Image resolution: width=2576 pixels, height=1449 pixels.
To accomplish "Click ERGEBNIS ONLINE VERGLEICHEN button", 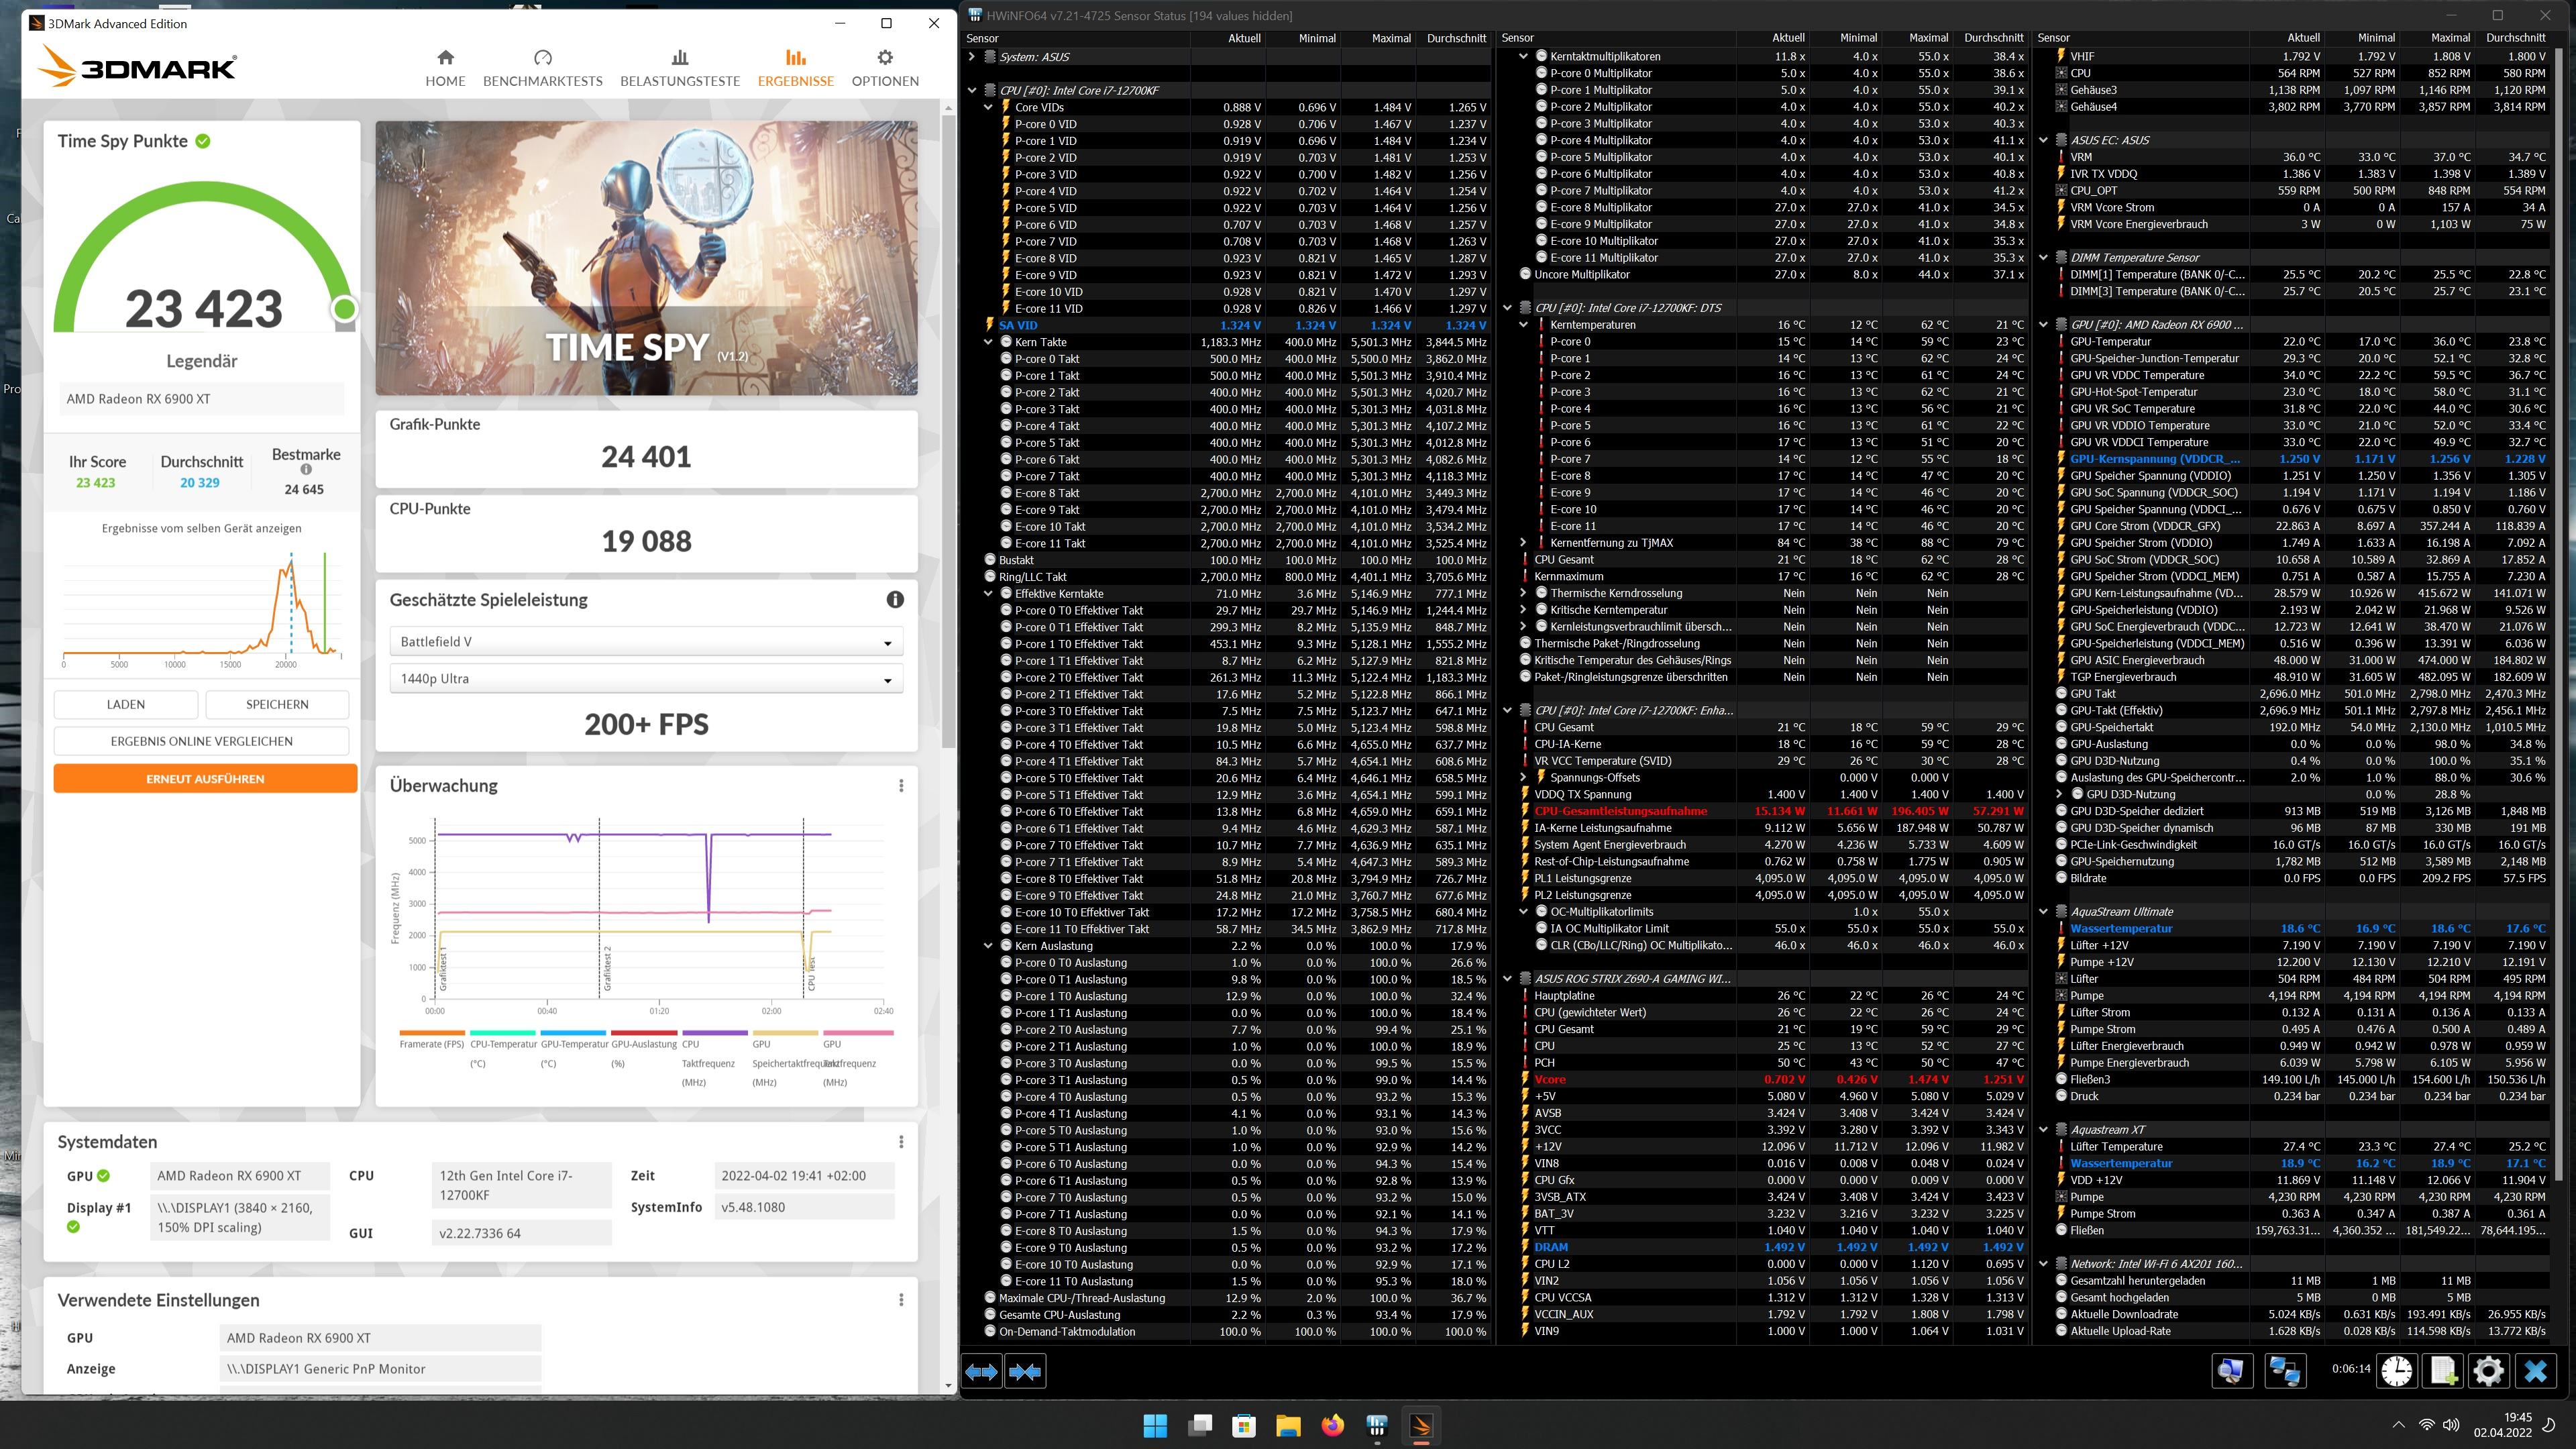I will click(x=201, y=741).
